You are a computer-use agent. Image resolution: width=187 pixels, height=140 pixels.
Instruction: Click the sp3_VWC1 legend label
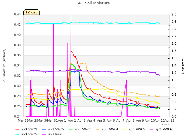(x=29, y=129)
